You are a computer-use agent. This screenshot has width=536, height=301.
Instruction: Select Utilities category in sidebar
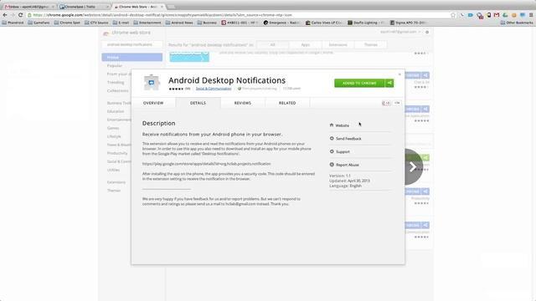(x=113, y=170)
